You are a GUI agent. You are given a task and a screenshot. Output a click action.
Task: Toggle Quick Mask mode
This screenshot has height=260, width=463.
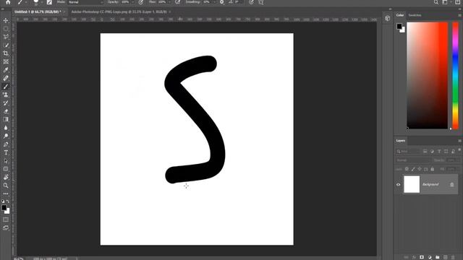point(6,220)
